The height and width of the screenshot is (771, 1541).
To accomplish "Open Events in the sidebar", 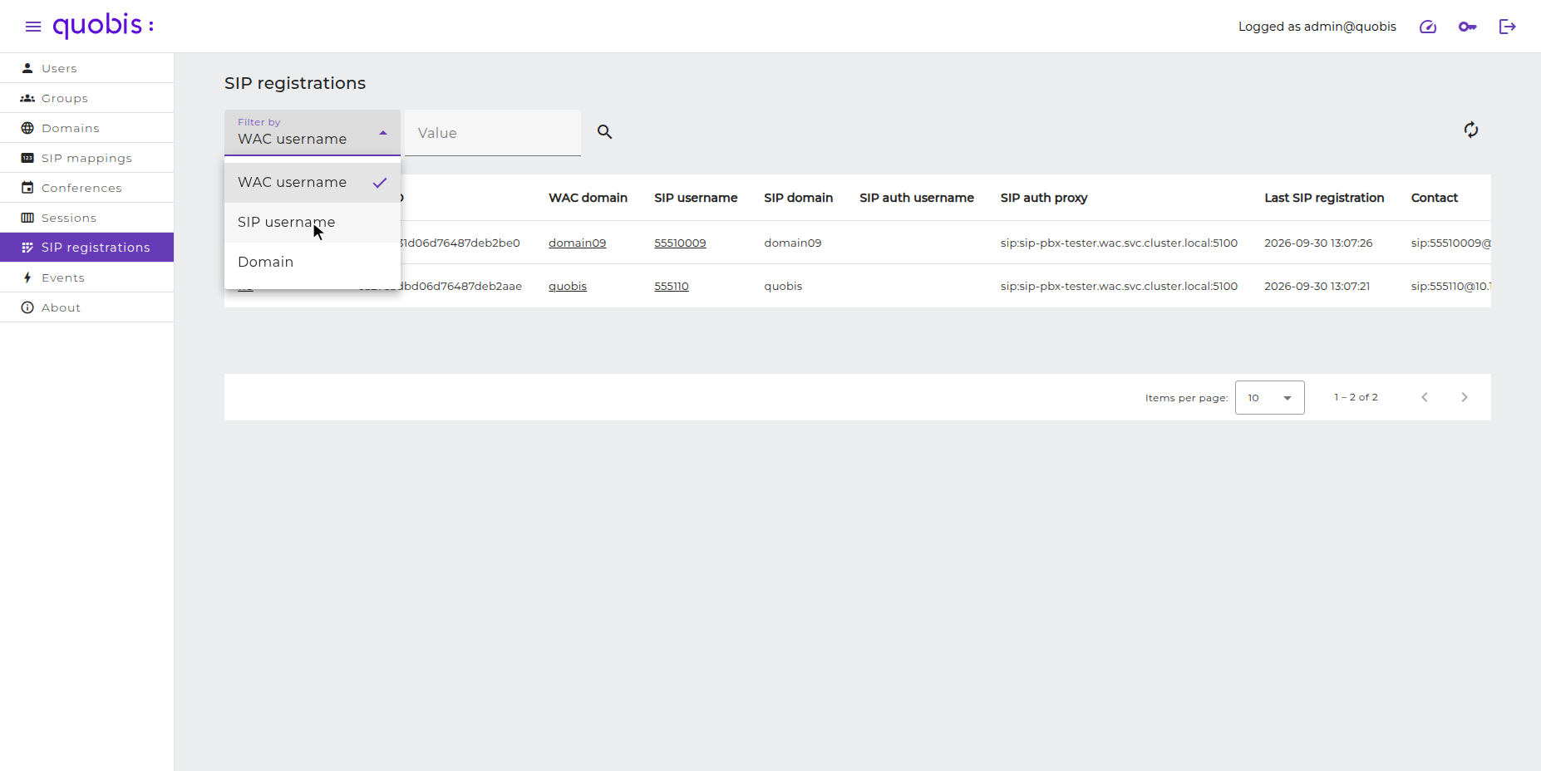I will click(86, 277).
